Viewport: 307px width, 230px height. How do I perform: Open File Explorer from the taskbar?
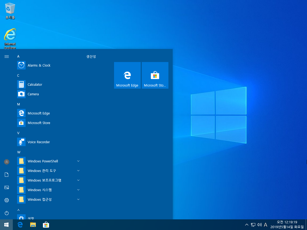[33, 225]
